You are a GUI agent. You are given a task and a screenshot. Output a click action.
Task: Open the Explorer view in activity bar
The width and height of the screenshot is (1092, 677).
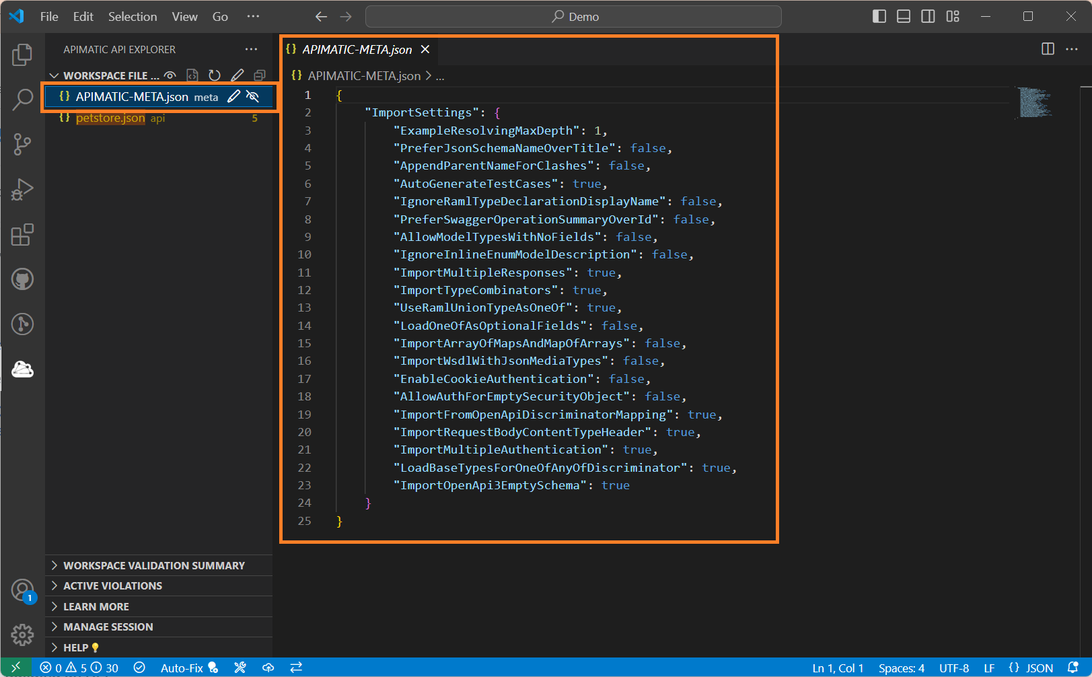pos(22,55)
